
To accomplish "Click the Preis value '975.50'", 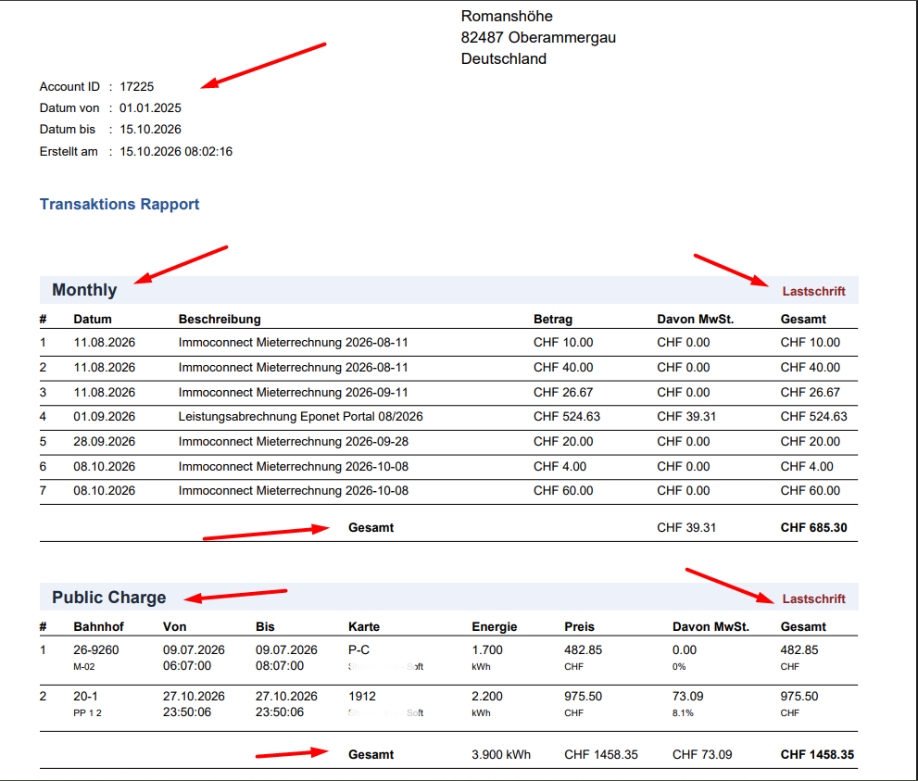I will click(583, 696).
